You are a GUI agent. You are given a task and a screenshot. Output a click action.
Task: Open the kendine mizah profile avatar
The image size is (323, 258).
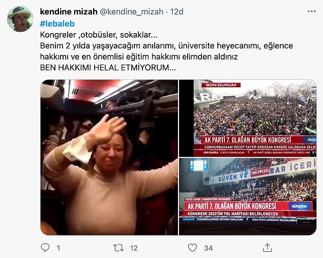tap(20, 19)
